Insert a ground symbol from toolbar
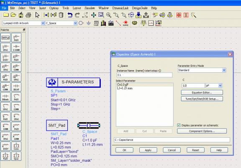This screenshot has height=168, width=241. pos(89,23)
